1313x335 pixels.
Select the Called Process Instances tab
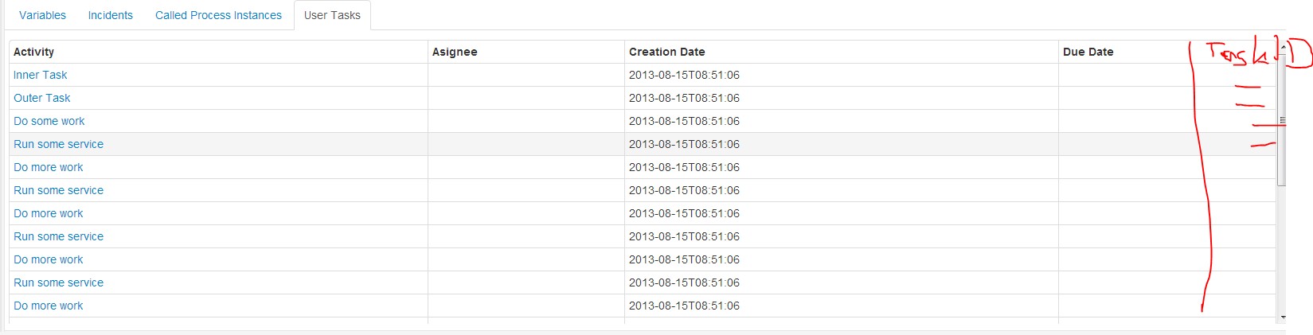coord(218,15)
